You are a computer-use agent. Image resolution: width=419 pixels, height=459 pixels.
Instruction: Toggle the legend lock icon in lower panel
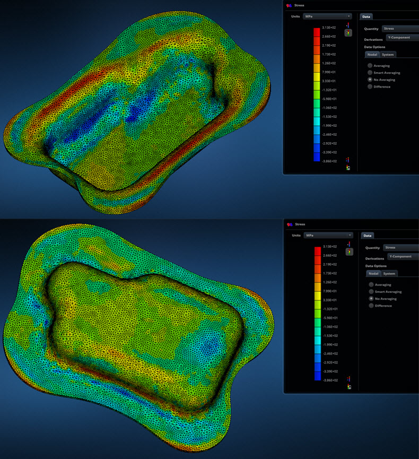tap(349, 387)
